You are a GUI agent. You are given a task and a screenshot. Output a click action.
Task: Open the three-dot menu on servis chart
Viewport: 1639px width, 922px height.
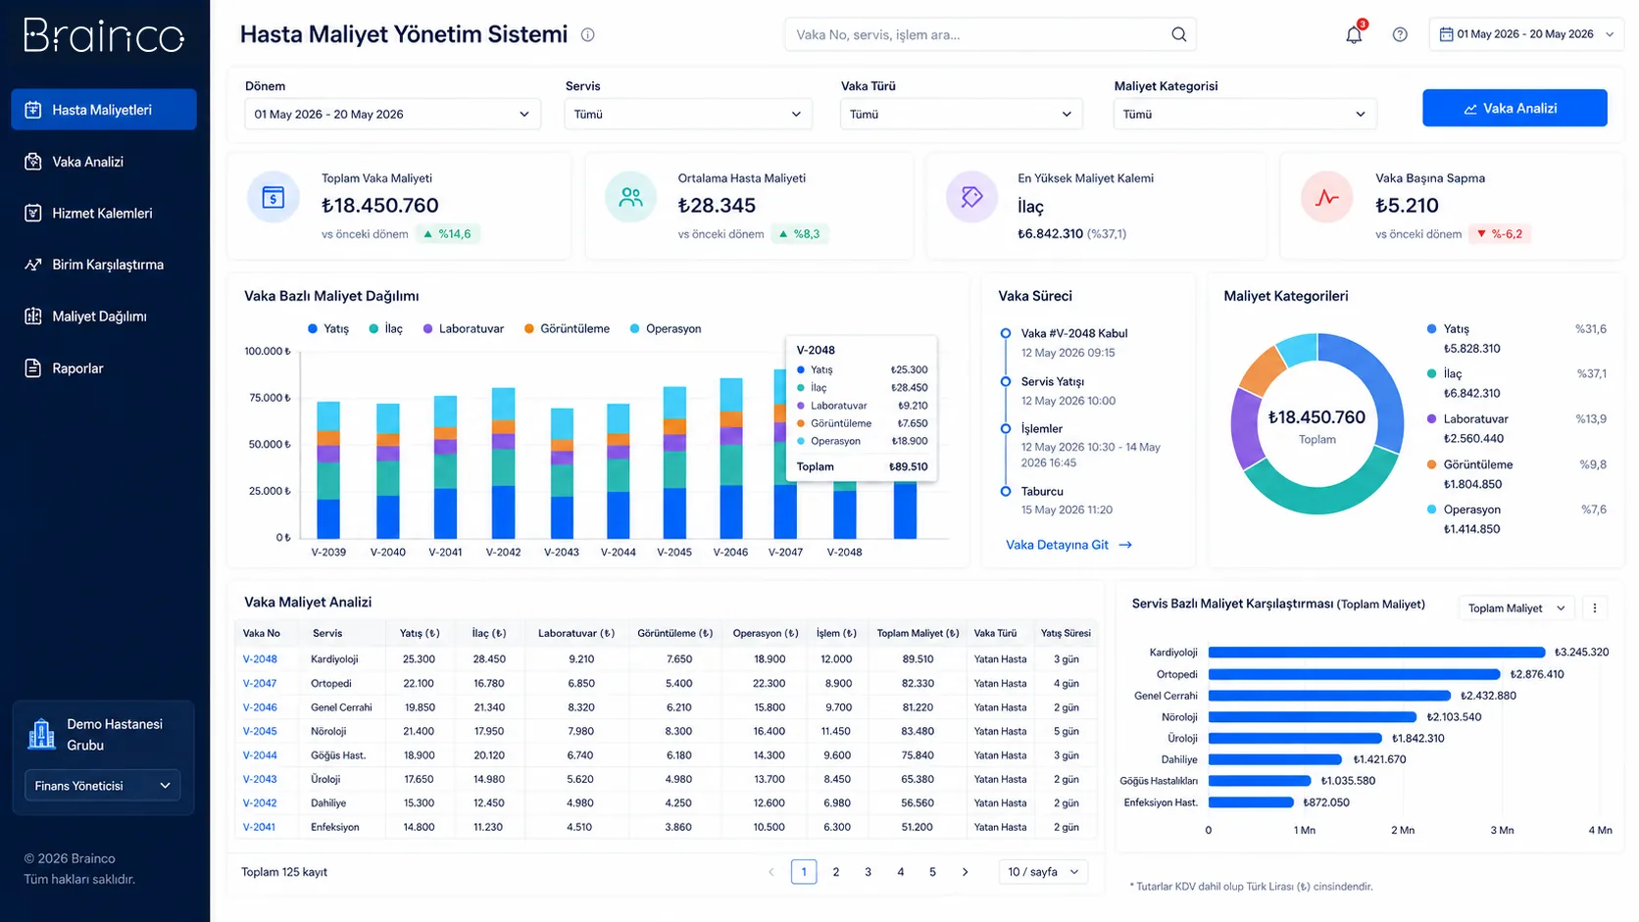(1595, 608)
